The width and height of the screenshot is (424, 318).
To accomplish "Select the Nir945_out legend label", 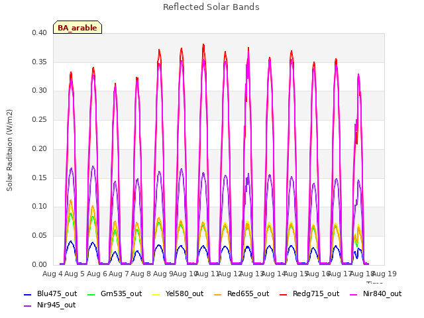I will (56, 305).
